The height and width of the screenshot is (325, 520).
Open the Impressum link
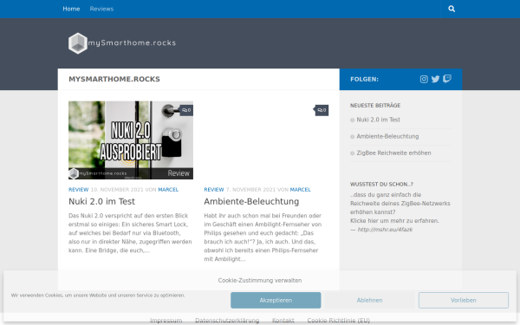[x=166, y=321]
